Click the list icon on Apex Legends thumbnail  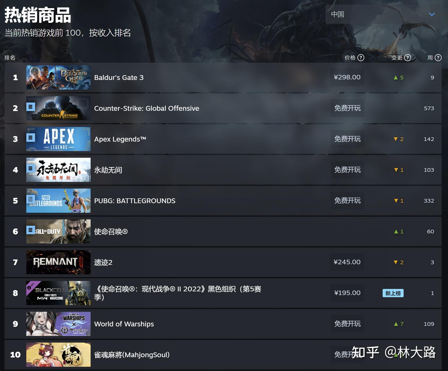(31, 138)
